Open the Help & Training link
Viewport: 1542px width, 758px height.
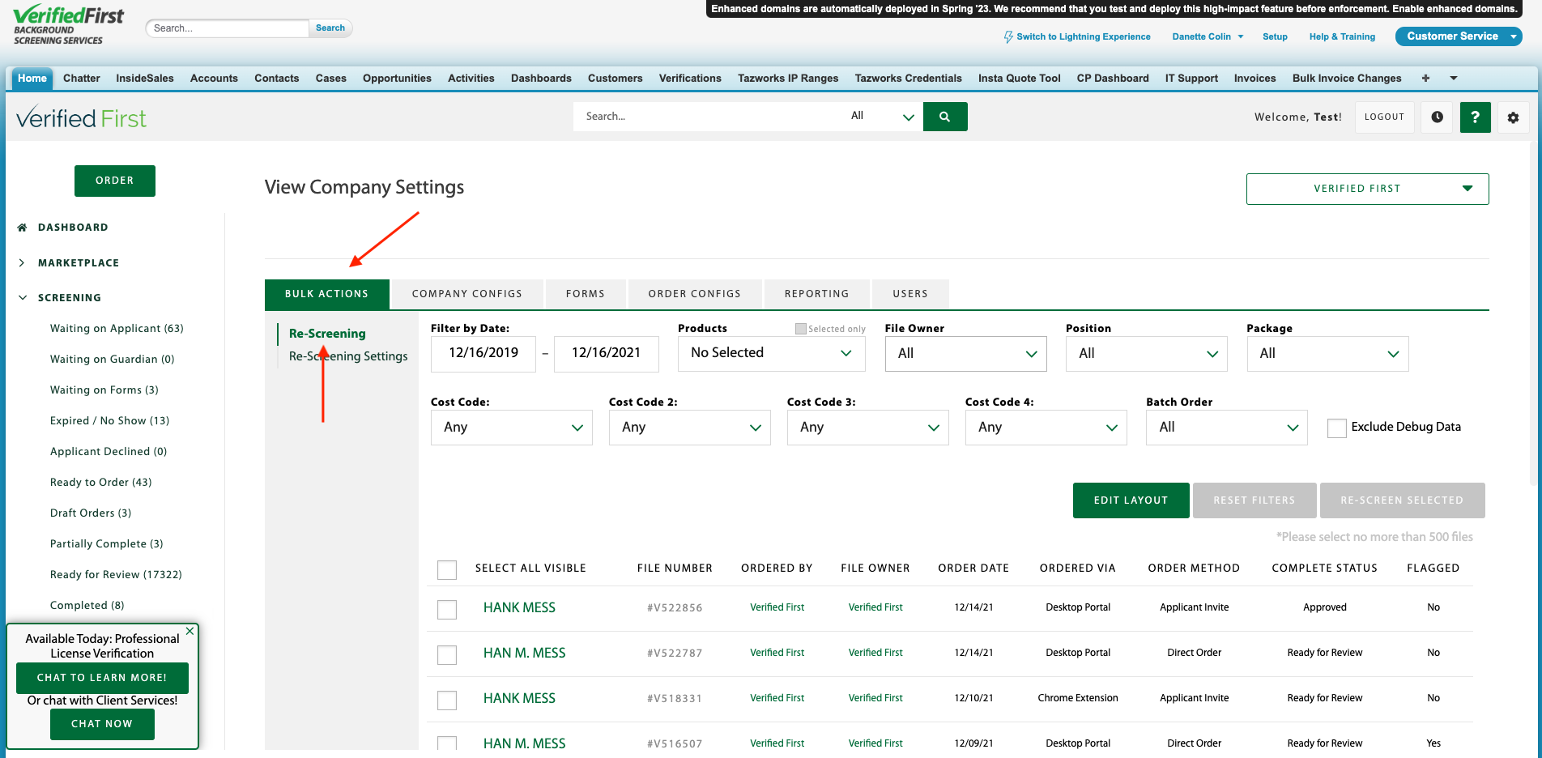[1342, 36]
